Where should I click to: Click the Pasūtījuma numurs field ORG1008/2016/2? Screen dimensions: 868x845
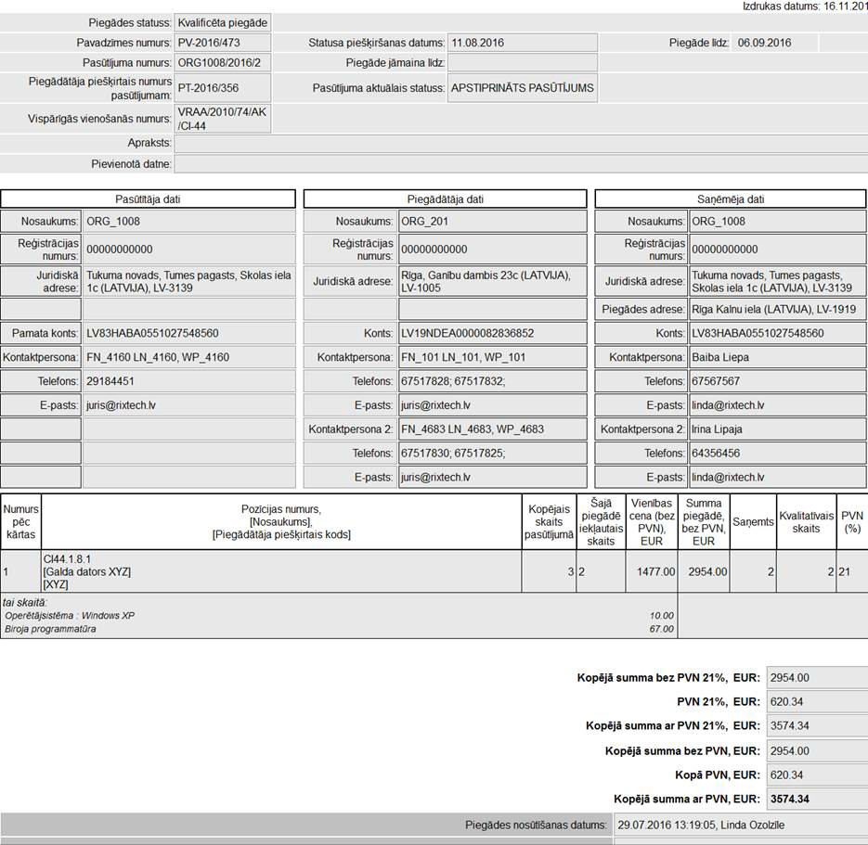click(x=223, y=63)
